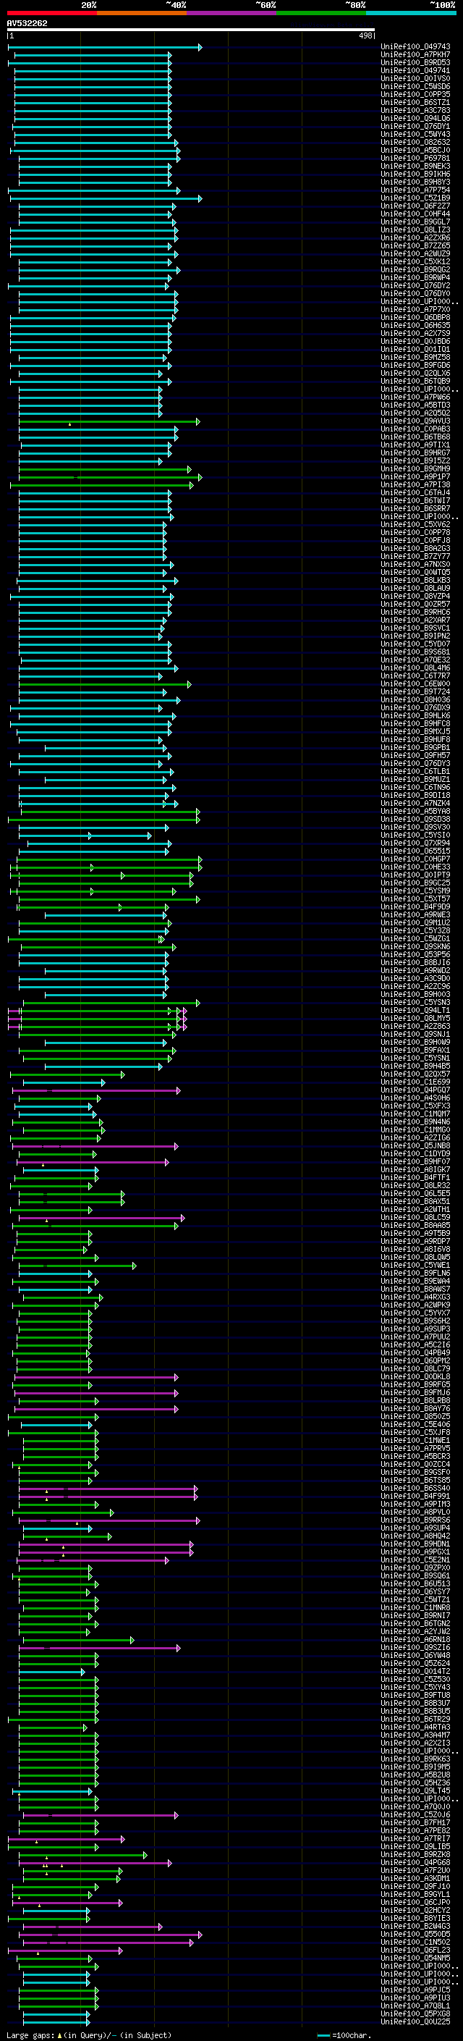
Task: Select label UniRef100_C5XK12
Action: point(415,261)
